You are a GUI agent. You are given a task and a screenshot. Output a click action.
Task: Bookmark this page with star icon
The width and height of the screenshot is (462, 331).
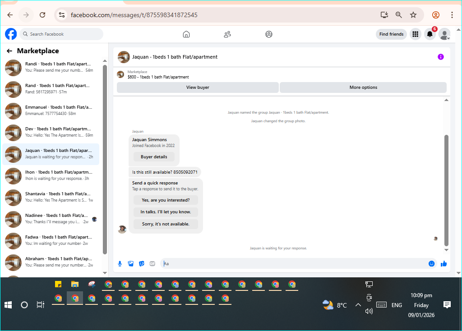(x=413, y=15)
